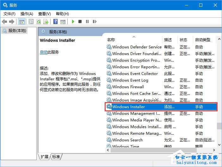
Task: Toggle the show/hide action pane icon
Action: coord(63,22)
